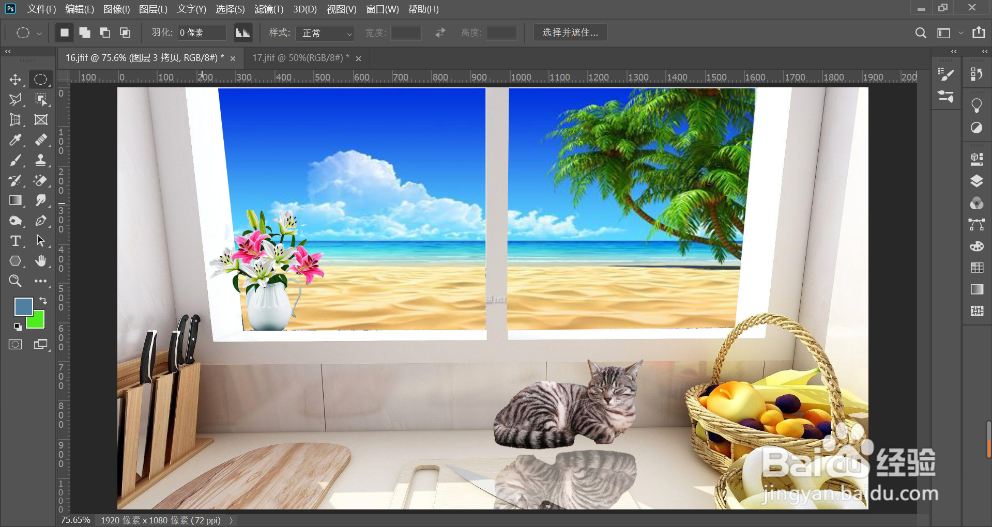Open workspace switcher dropdown arrow

coord(961,33)
